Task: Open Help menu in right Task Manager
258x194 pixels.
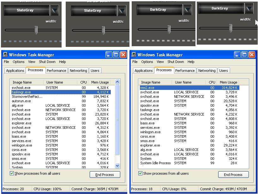Action: (x=191, y=62)
